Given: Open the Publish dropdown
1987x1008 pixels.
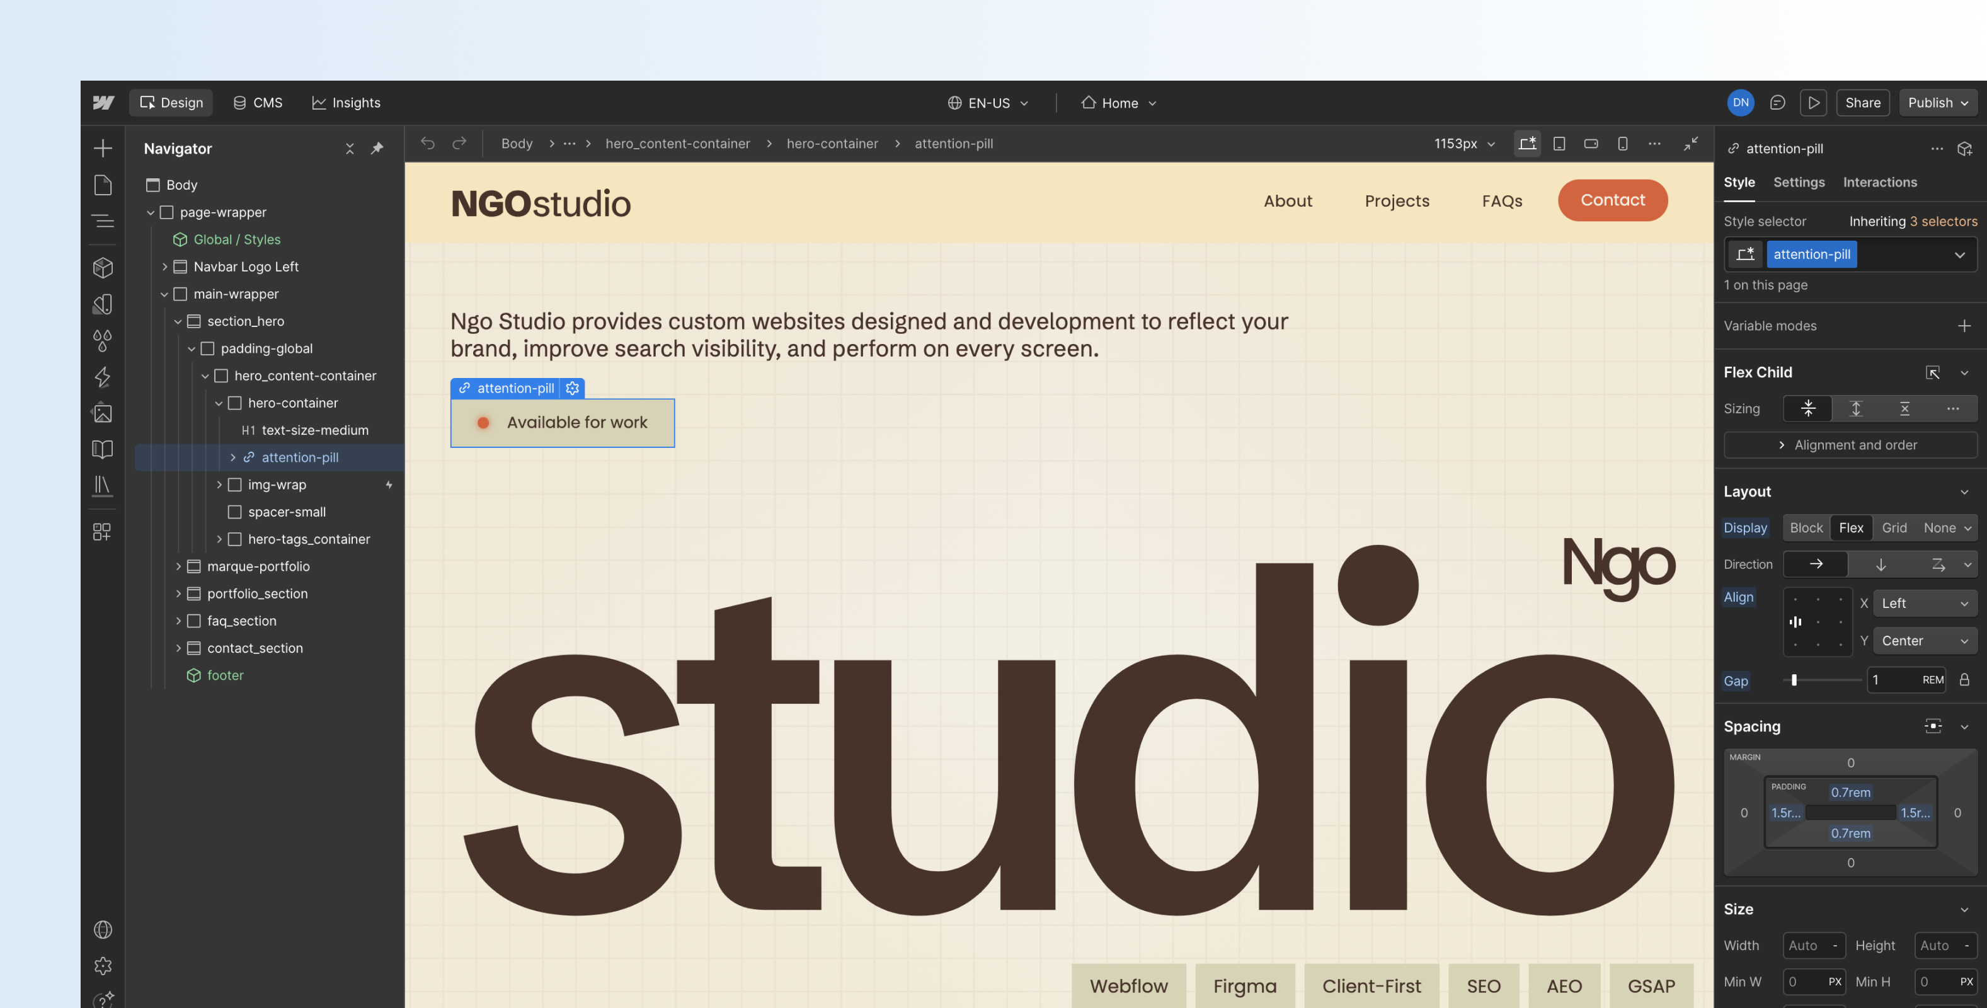Looking at the screenshot, I should click(x=1938, y=103).
